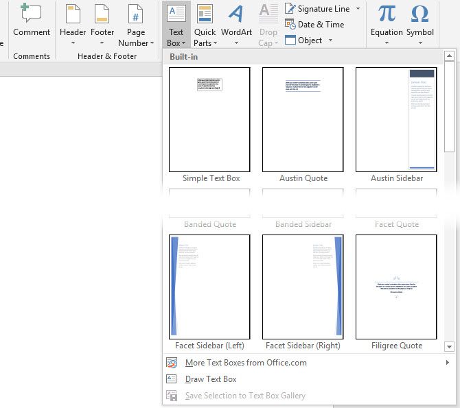The image size is (460, 408).
Task: Click the Page Number icon
Action: (137, 14)
